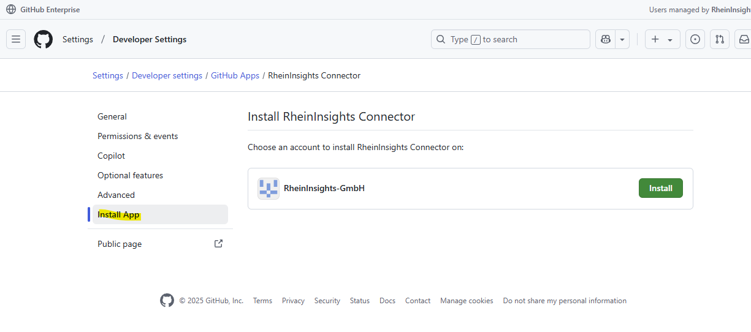The image size is (751, 332).
Task: Open Public page sidebar entry
Action: click(160, 244)
